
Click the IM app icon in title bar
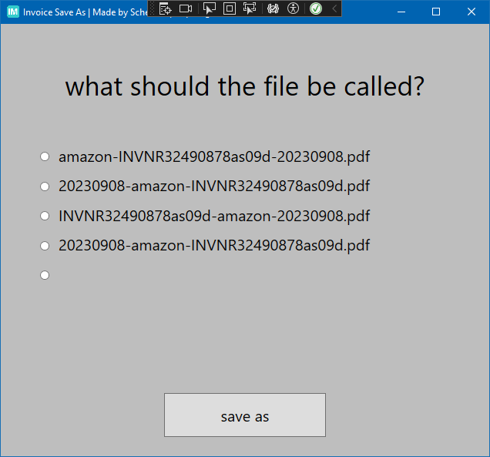(13, 12)
